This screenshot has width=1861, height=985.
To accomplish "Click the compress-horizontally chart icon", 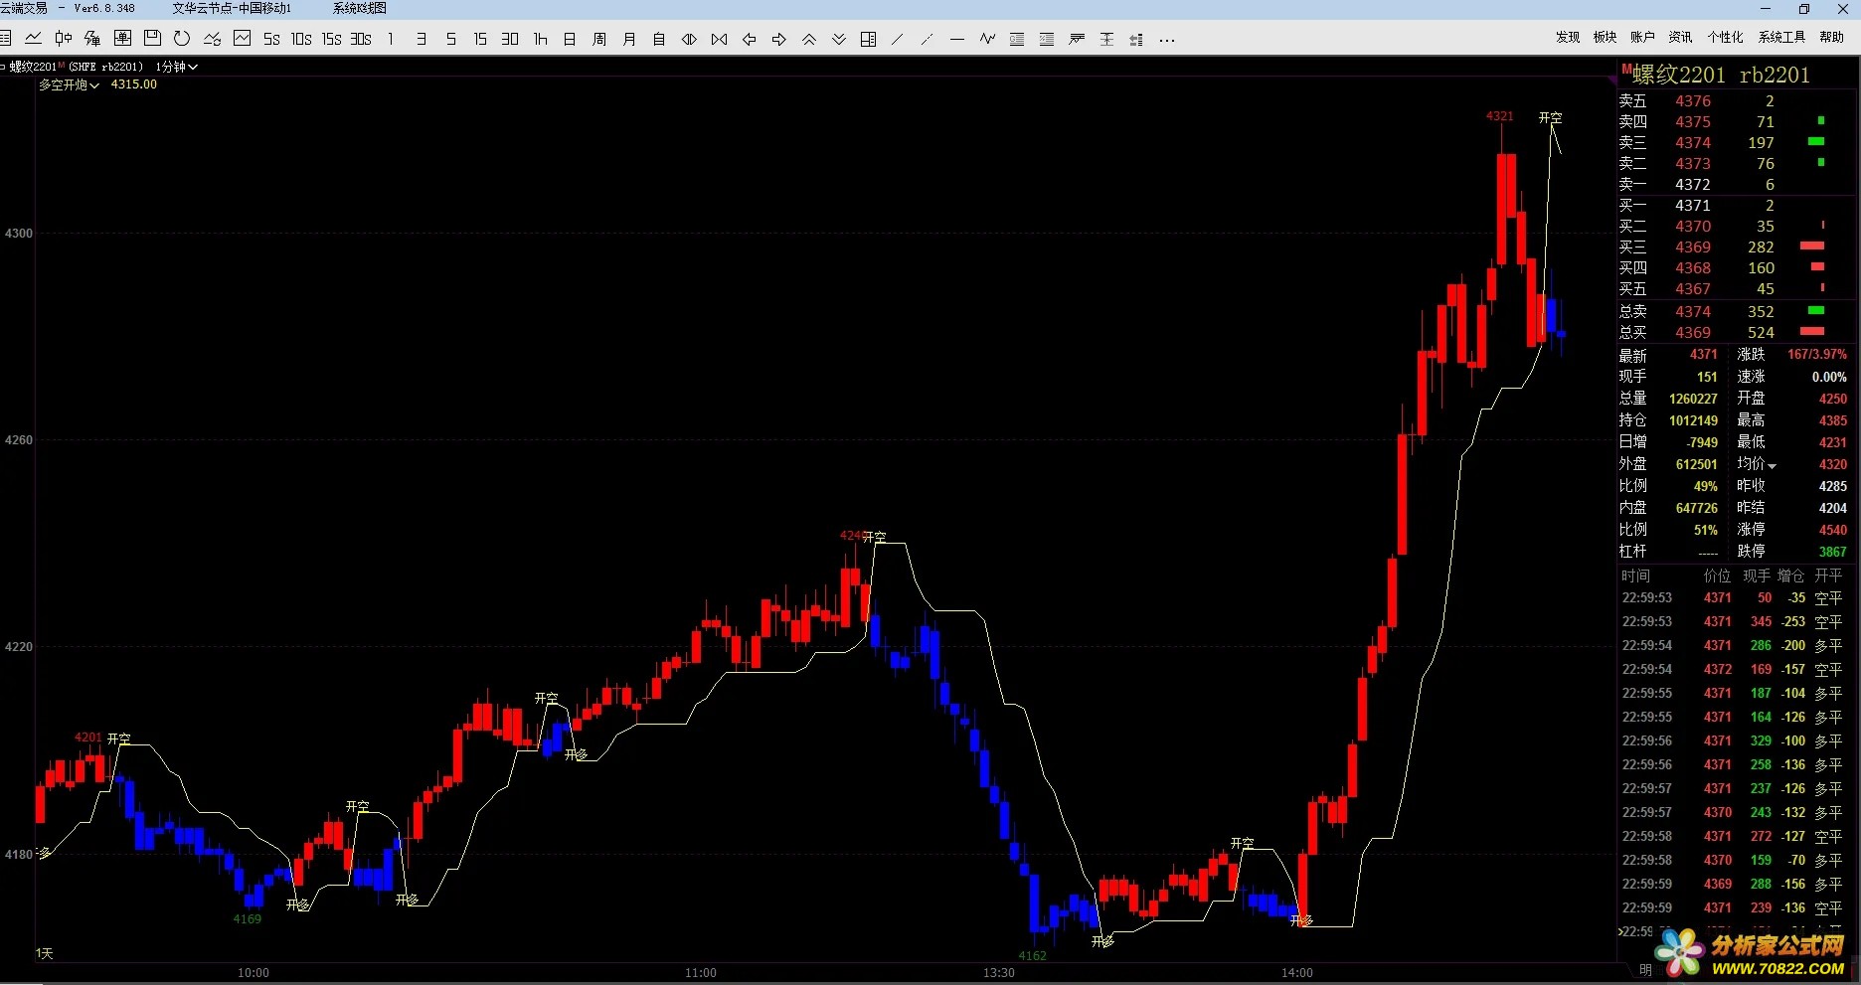I will tap(719, 39).
